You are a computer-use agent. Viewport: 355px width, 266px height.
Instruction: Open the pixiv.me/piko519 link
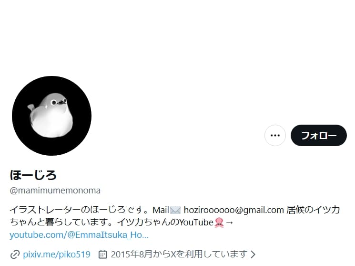coord(57,254)
